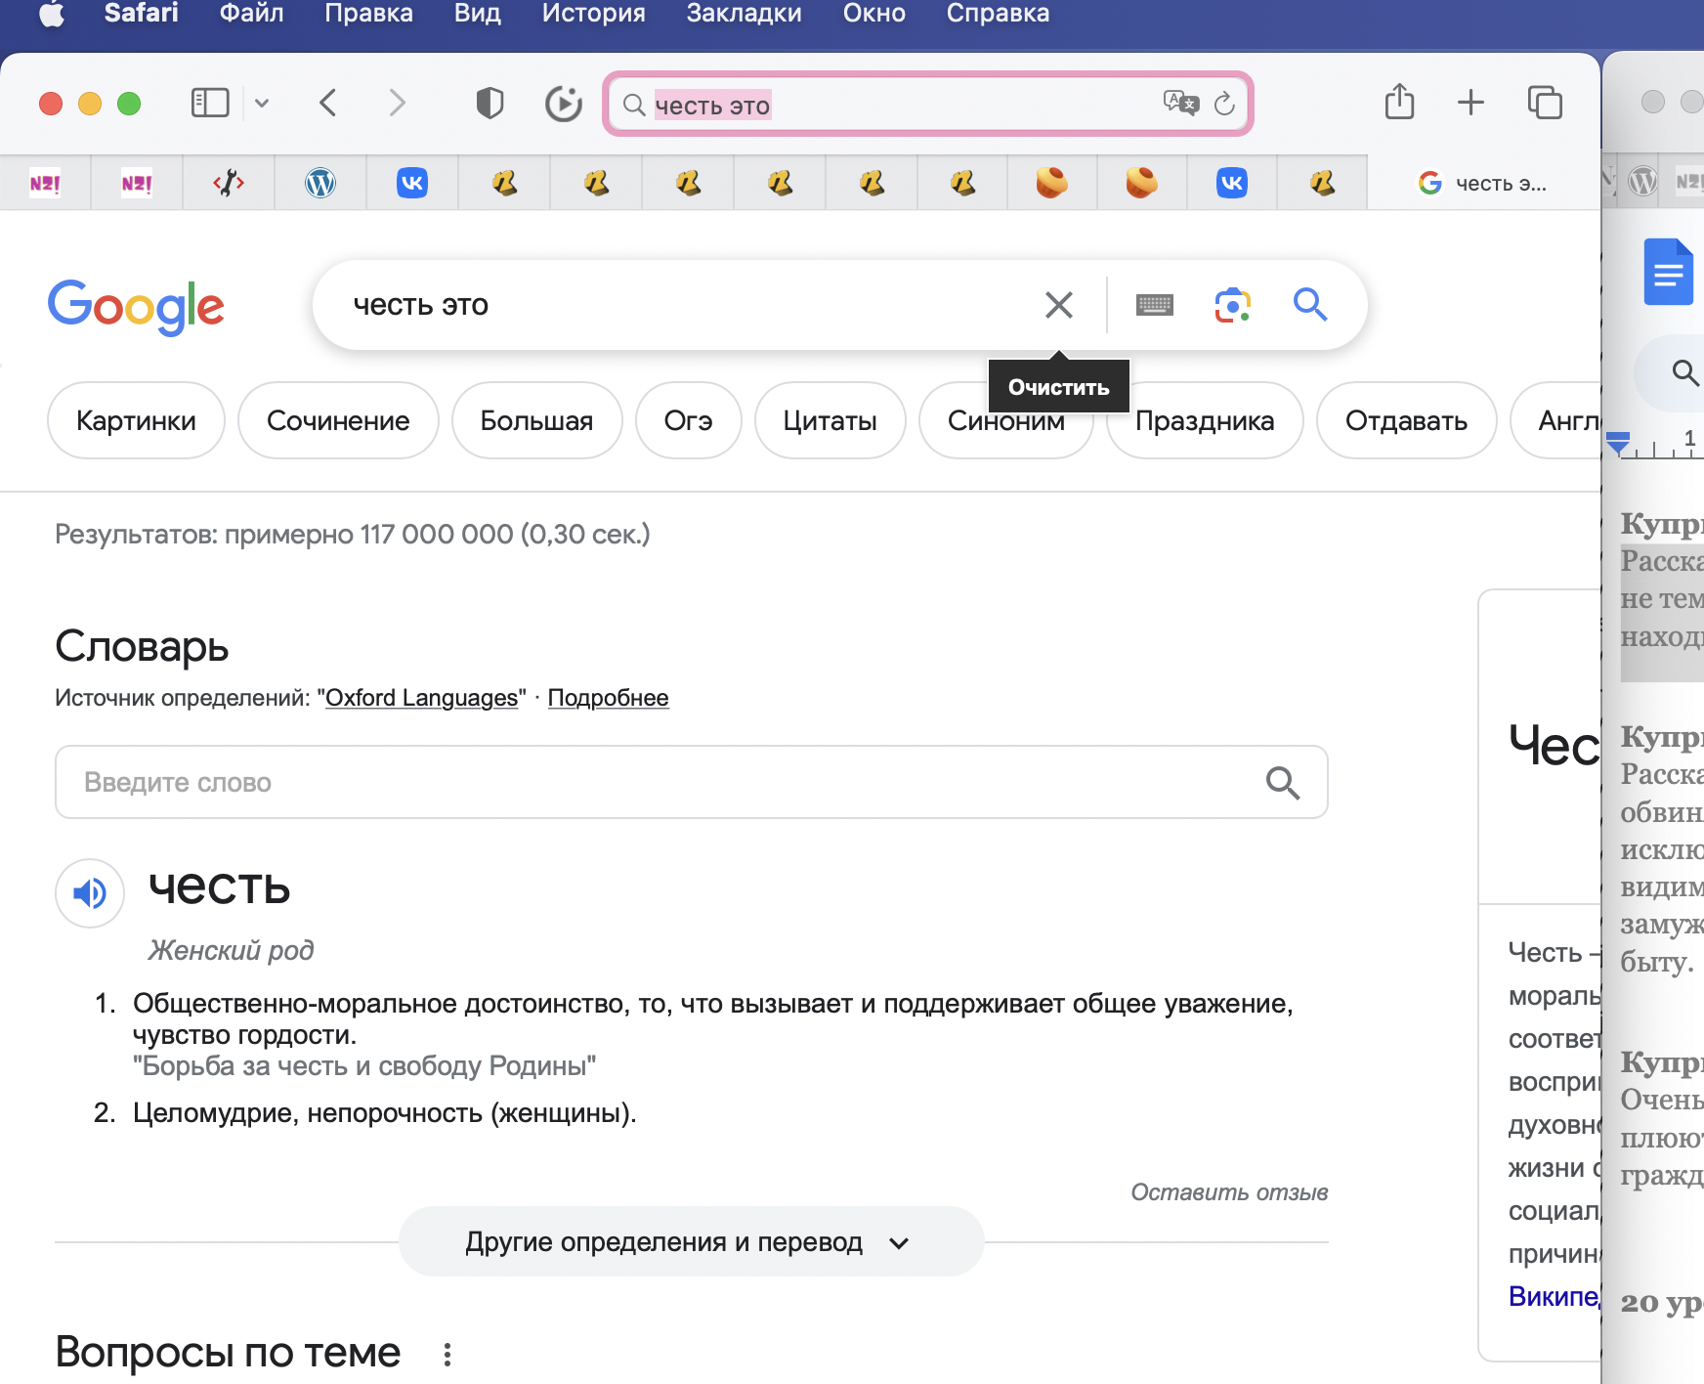Toggle the Safari sidebar
The image size is (1704, 1384).
tap(210, 103)
